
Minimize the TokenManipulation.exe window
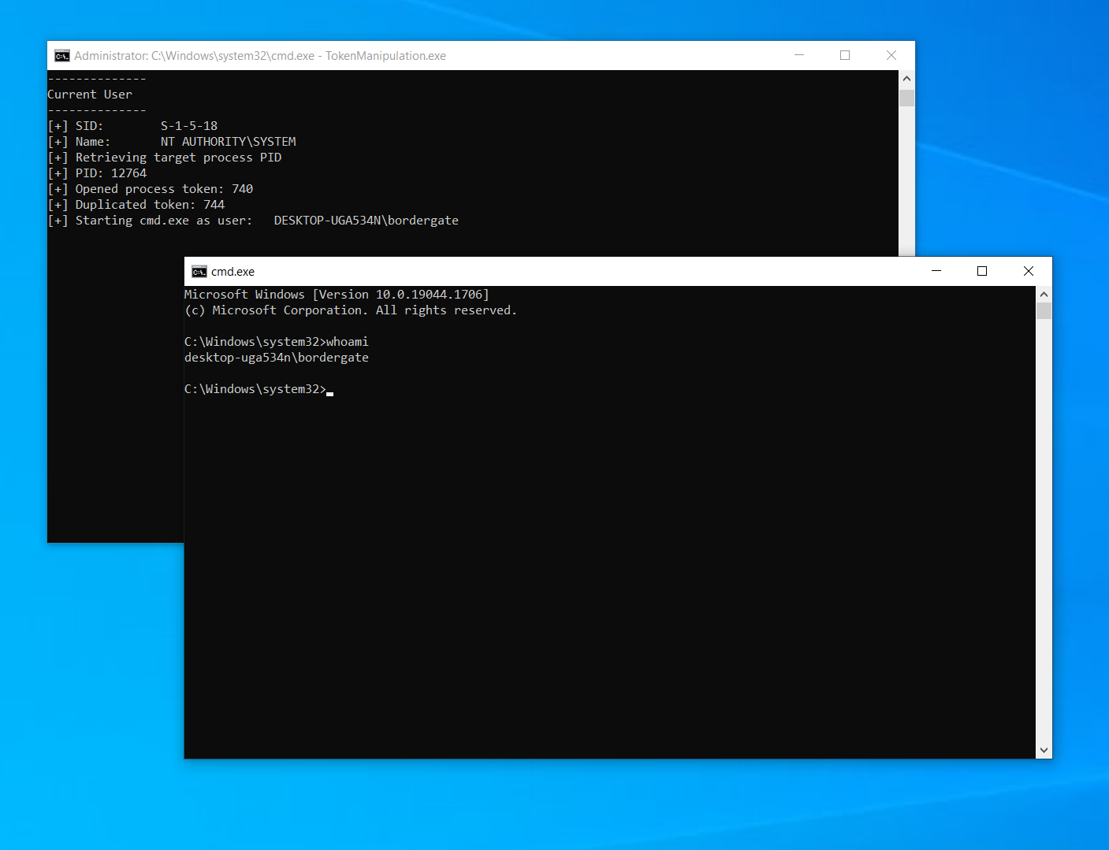pos(799,55)
